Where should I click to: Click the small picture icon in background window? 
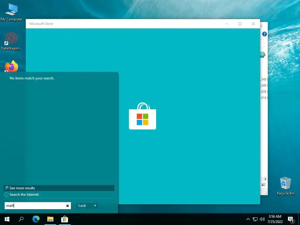pyautogui.click(x=263, y=185)
